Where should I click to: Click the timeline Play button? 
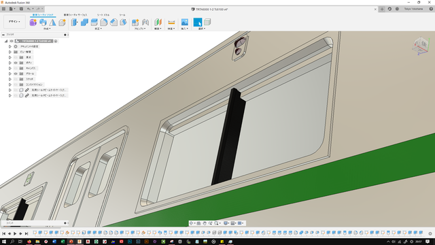[x=15, y=233]
